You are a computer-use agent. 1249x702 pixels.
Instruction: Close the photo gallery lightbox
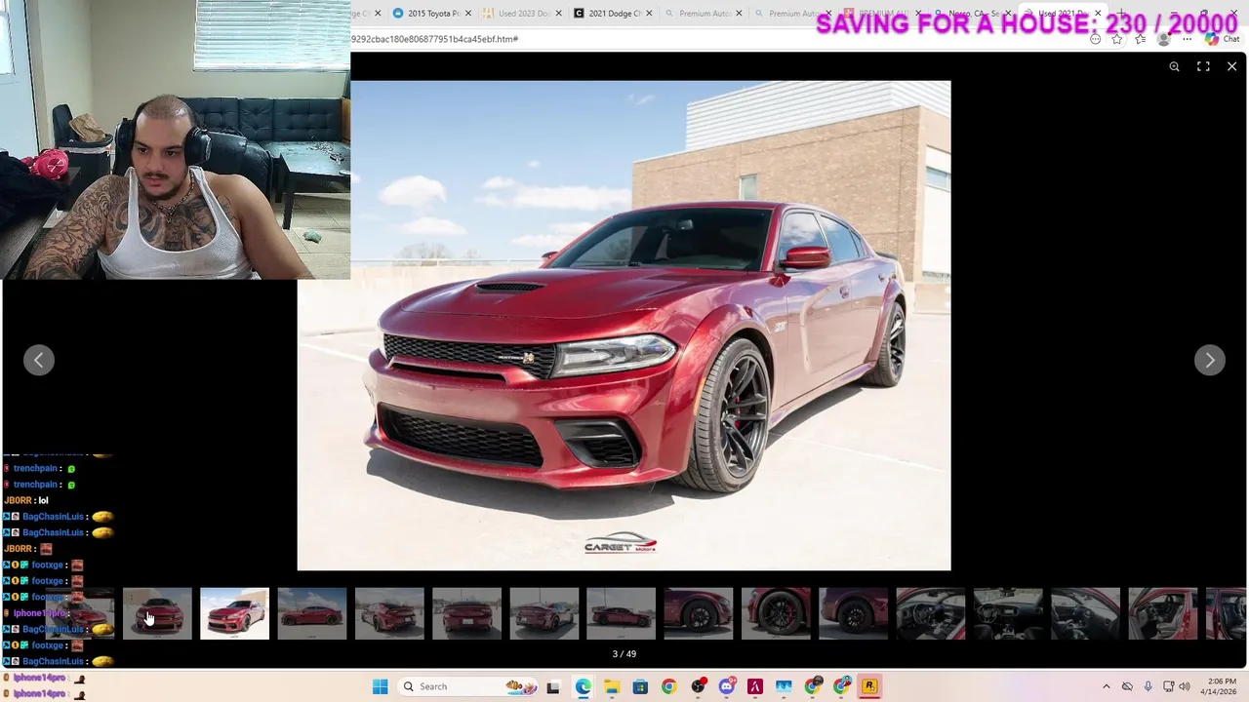click(x=1231, y=66)
